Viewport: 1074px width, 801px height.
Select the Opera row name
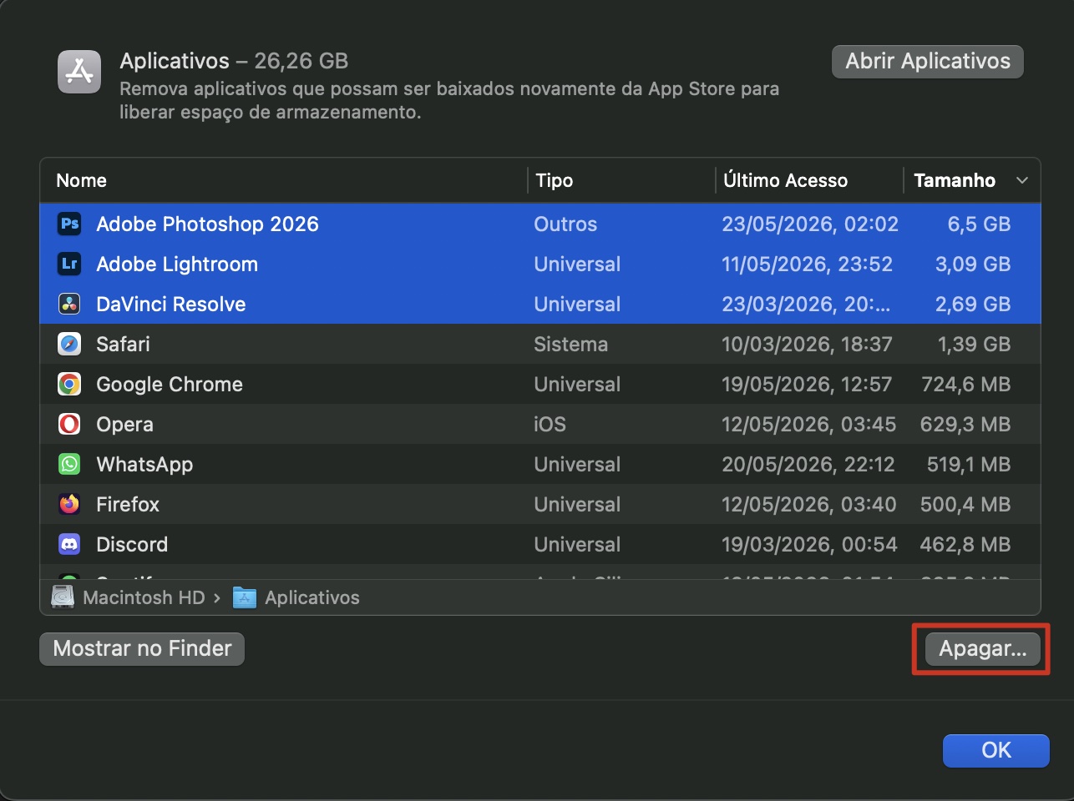[x=124, y=424]
